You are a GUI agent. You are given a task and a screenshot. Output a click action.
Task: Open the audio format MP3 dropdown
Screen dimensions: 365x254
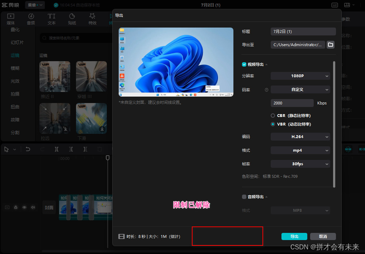coord(300,211)
